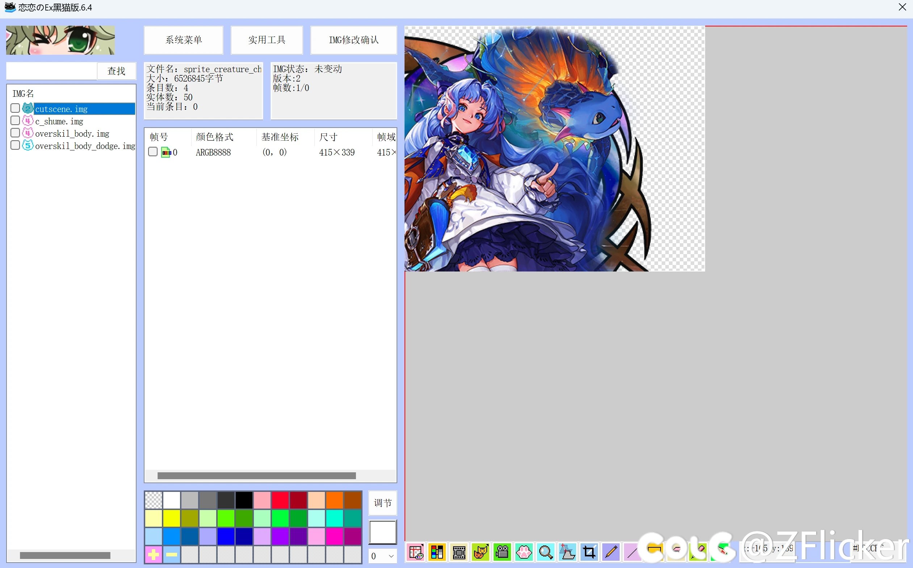Image resolution: width=913 pixels, height=568 pixels.
Task: Click the 调节 adjust button
Action: (382, 503)
